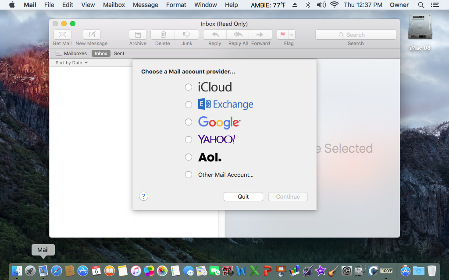449x280 pixels.
Task: Open the Sort by Date dropdown
Action: [71, 63]
